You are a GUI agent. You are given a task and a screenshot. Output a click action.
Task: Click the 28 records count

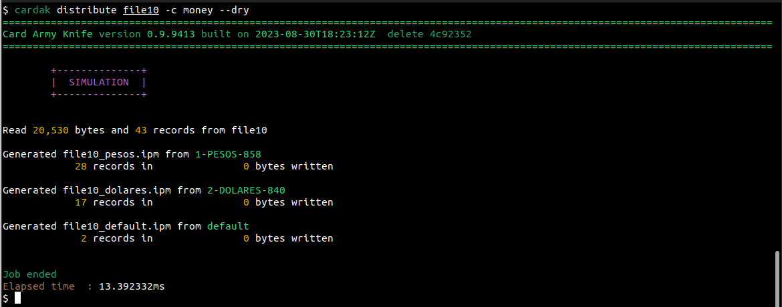pyautogui.click(x=81, y=166)
